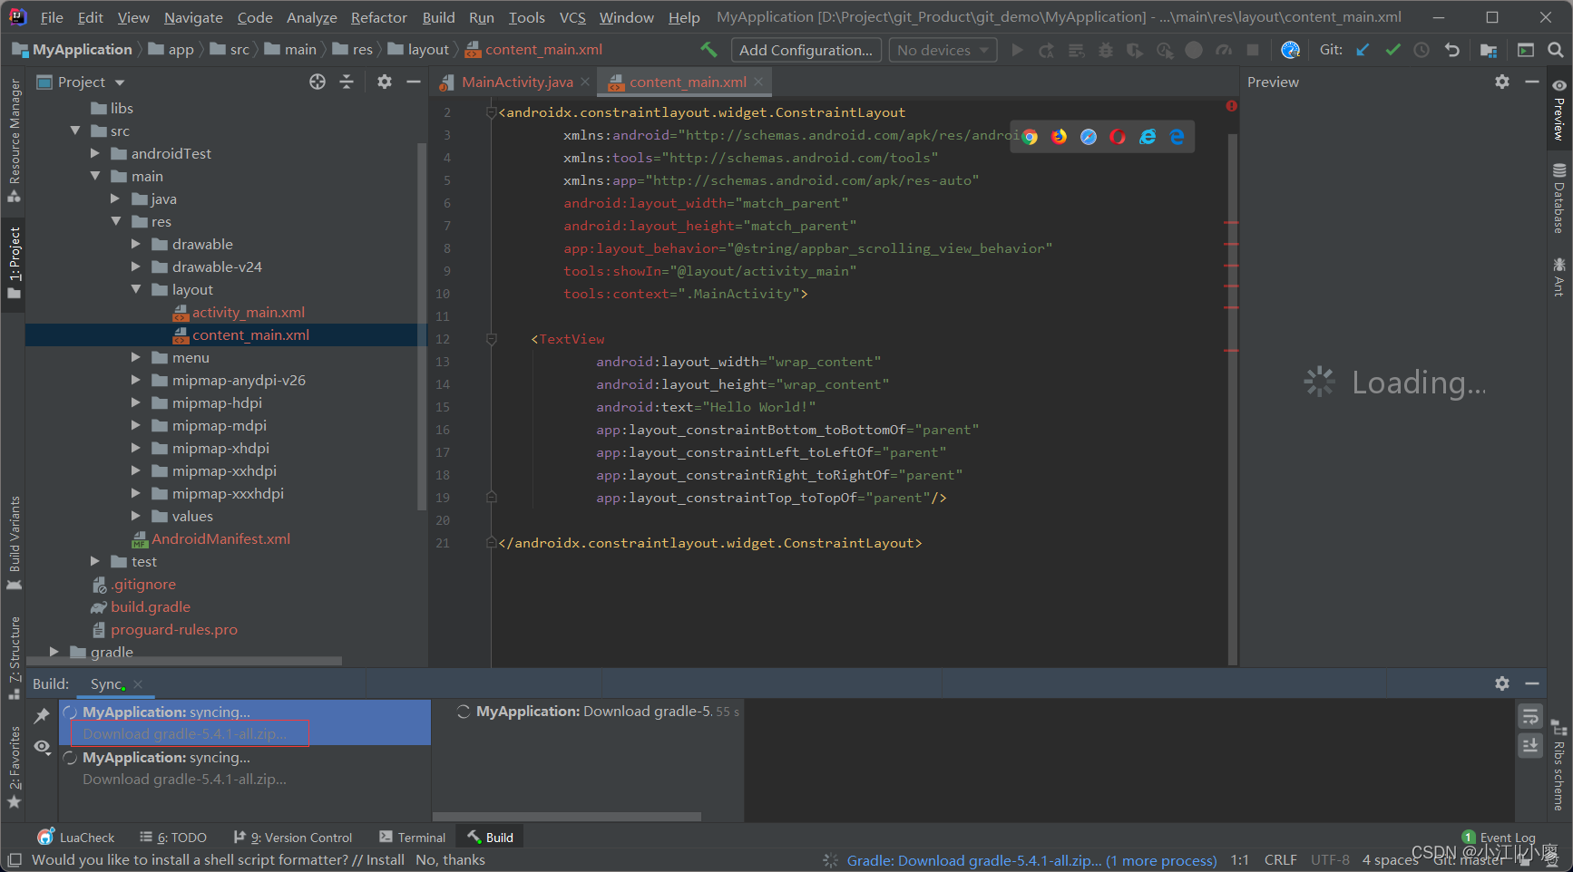Image resolution: width=1573 pixels, height=872 pixels.
Task: Hide the Project panel with minus icon
Action: [414, 82]
